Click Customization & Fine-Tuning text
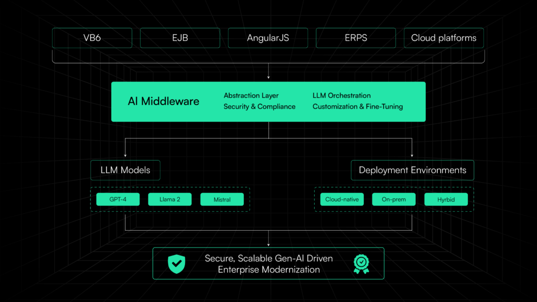 pyautogui.click(x=358, y=106)
